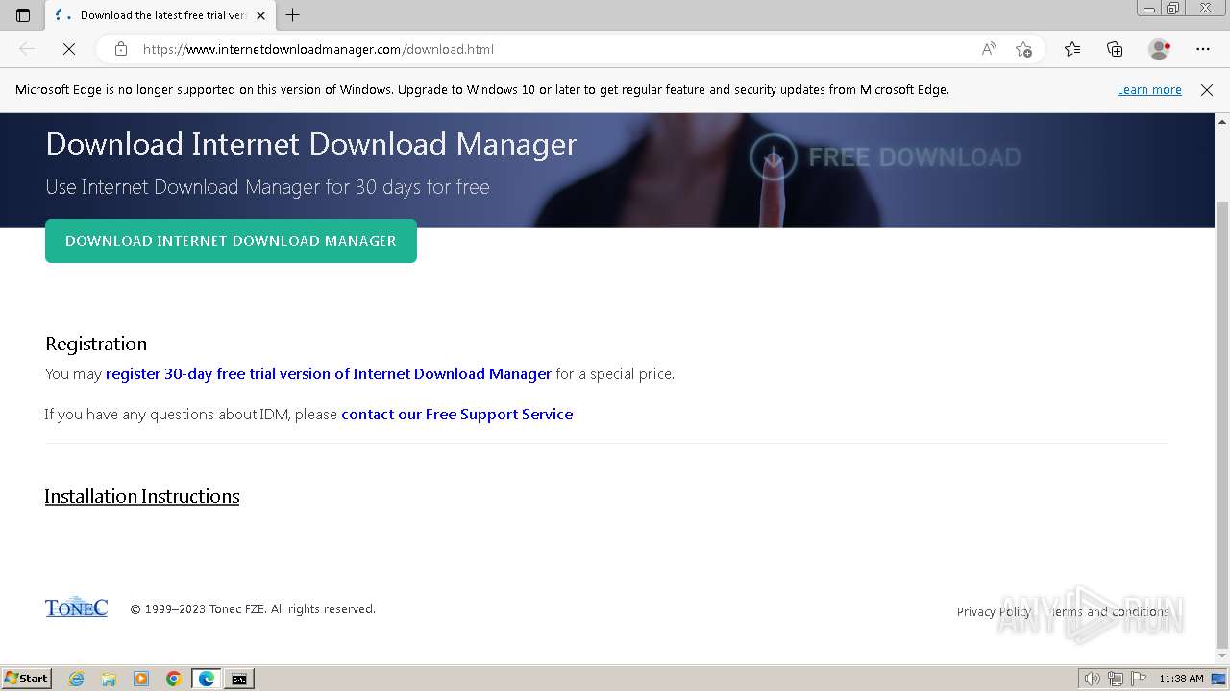This screenshot has height=691, width=1230.
Task: Click the scrollbar up arrow
Action: [x=1222, y=122]
